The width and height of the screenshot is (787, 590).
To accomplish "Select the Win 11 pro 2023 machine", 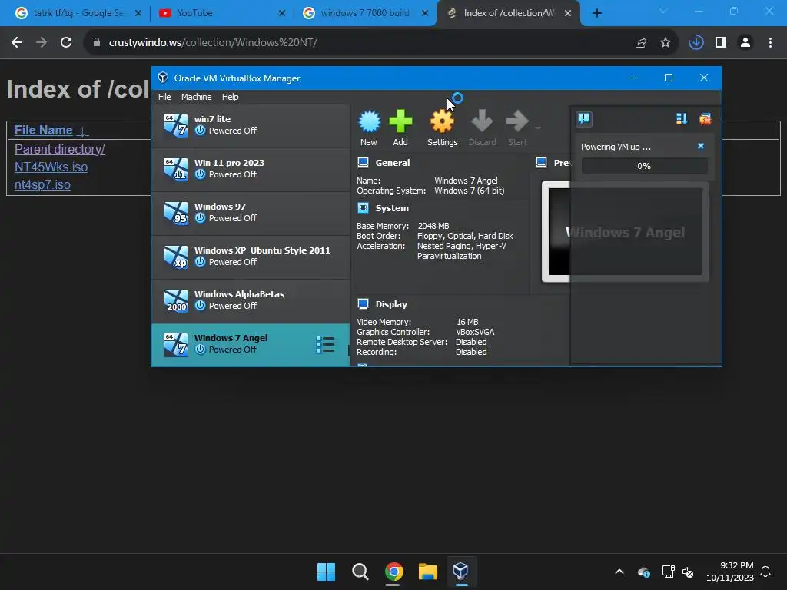I will [251, 169].
